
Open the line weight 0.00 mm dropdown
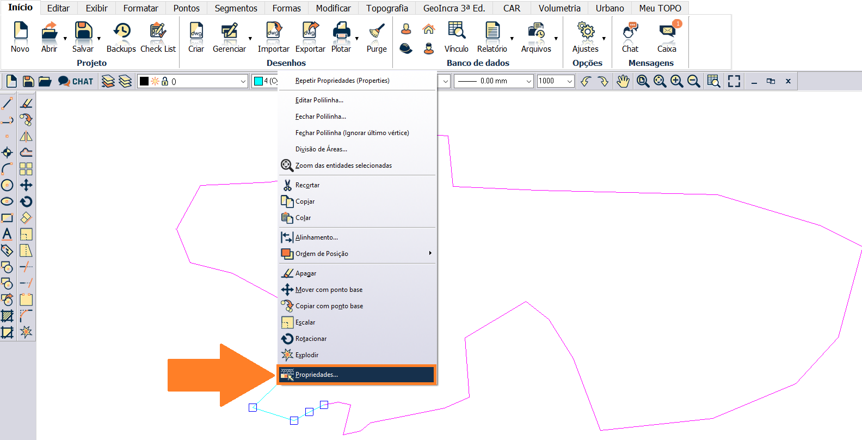(x=528, y=81)
